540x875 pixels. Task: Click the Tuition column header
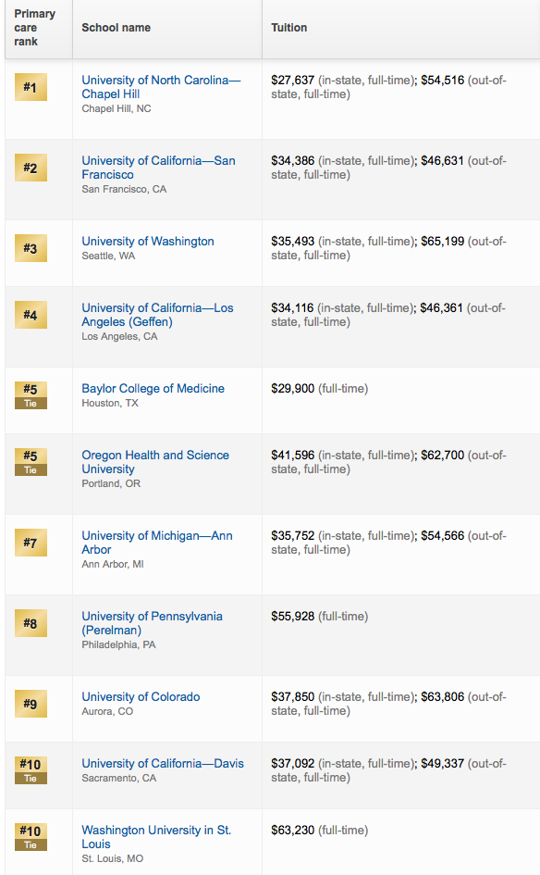[x=288, y=28]
